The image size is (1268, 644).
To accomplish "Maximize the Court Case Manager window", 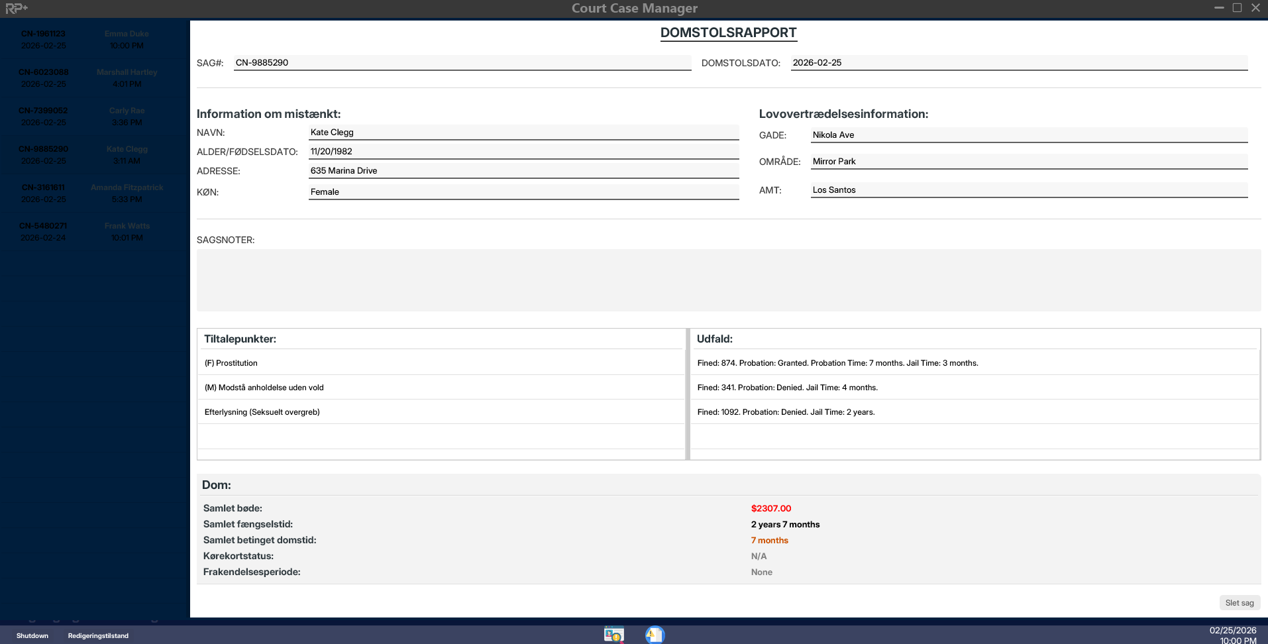I will 1237,8.
